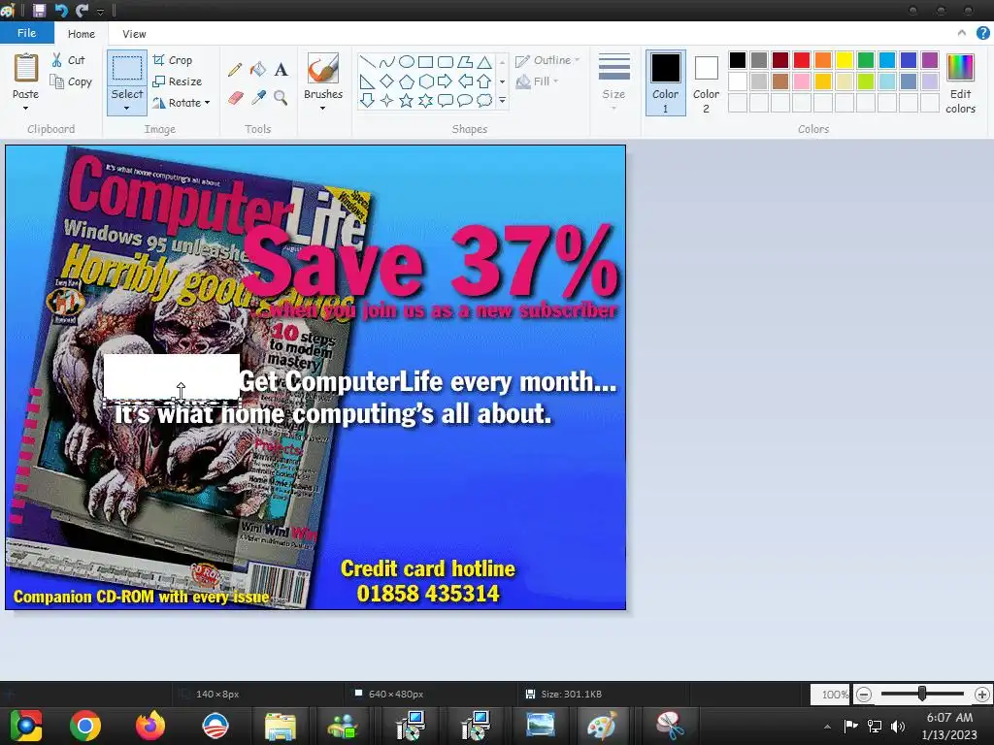Click the Resize button
The image size is (994, 745).
[x=177, y=81]
